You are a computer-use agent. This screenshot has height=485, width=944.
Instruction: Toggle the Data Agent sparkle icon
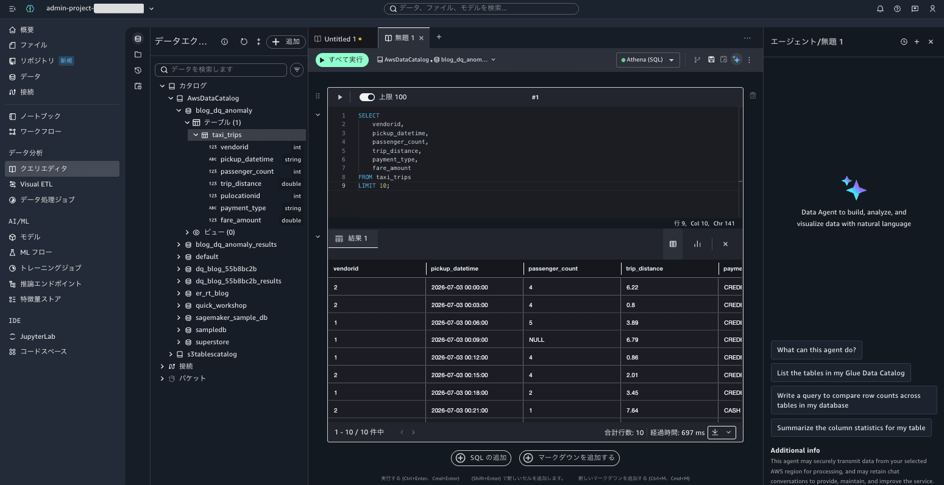(736, 60)
